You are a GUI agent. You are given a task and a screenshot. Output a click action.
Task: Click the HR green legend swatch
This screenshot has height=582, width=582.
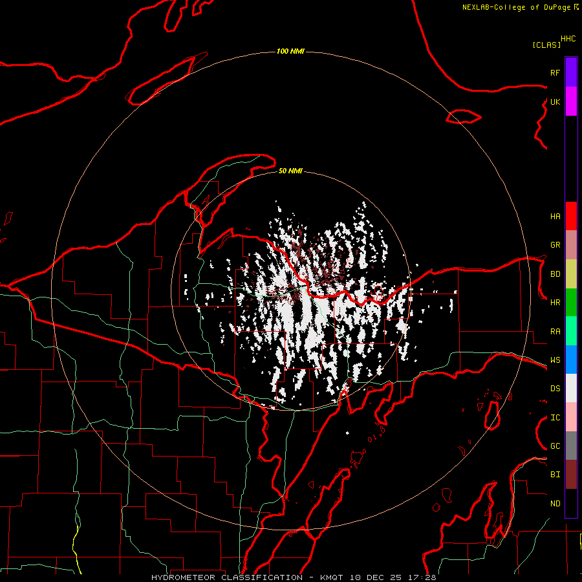pos(571,303)
